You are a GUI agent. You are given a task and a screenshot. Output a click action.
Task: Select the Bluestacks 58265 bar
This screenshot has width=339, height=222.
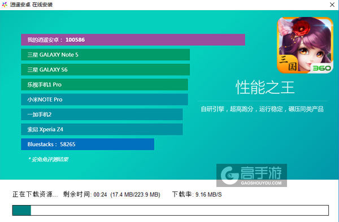coord(88,144)
